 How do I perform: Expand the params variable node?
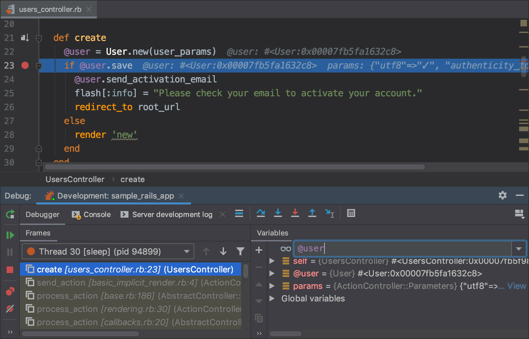272,286
